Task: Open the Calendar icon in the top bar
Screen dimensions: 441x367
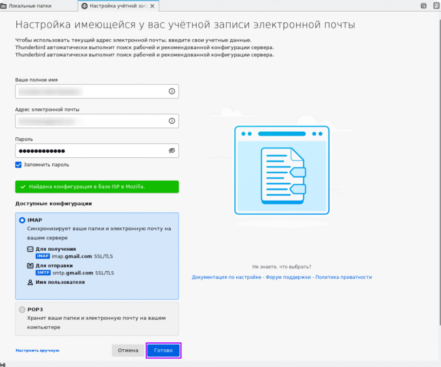Action: tap(423, 6)
